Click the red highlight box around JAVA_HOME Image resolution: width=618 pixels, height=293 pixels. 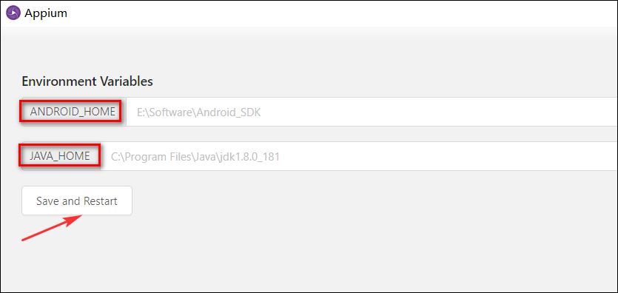click(59, 155)
